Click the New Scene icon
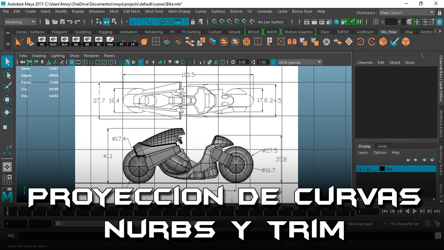 click(48, 22)
